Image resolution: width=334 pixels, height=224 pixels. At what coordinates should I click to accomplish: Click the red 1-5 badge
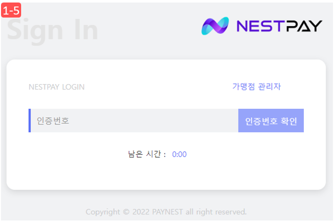(11, 10)
